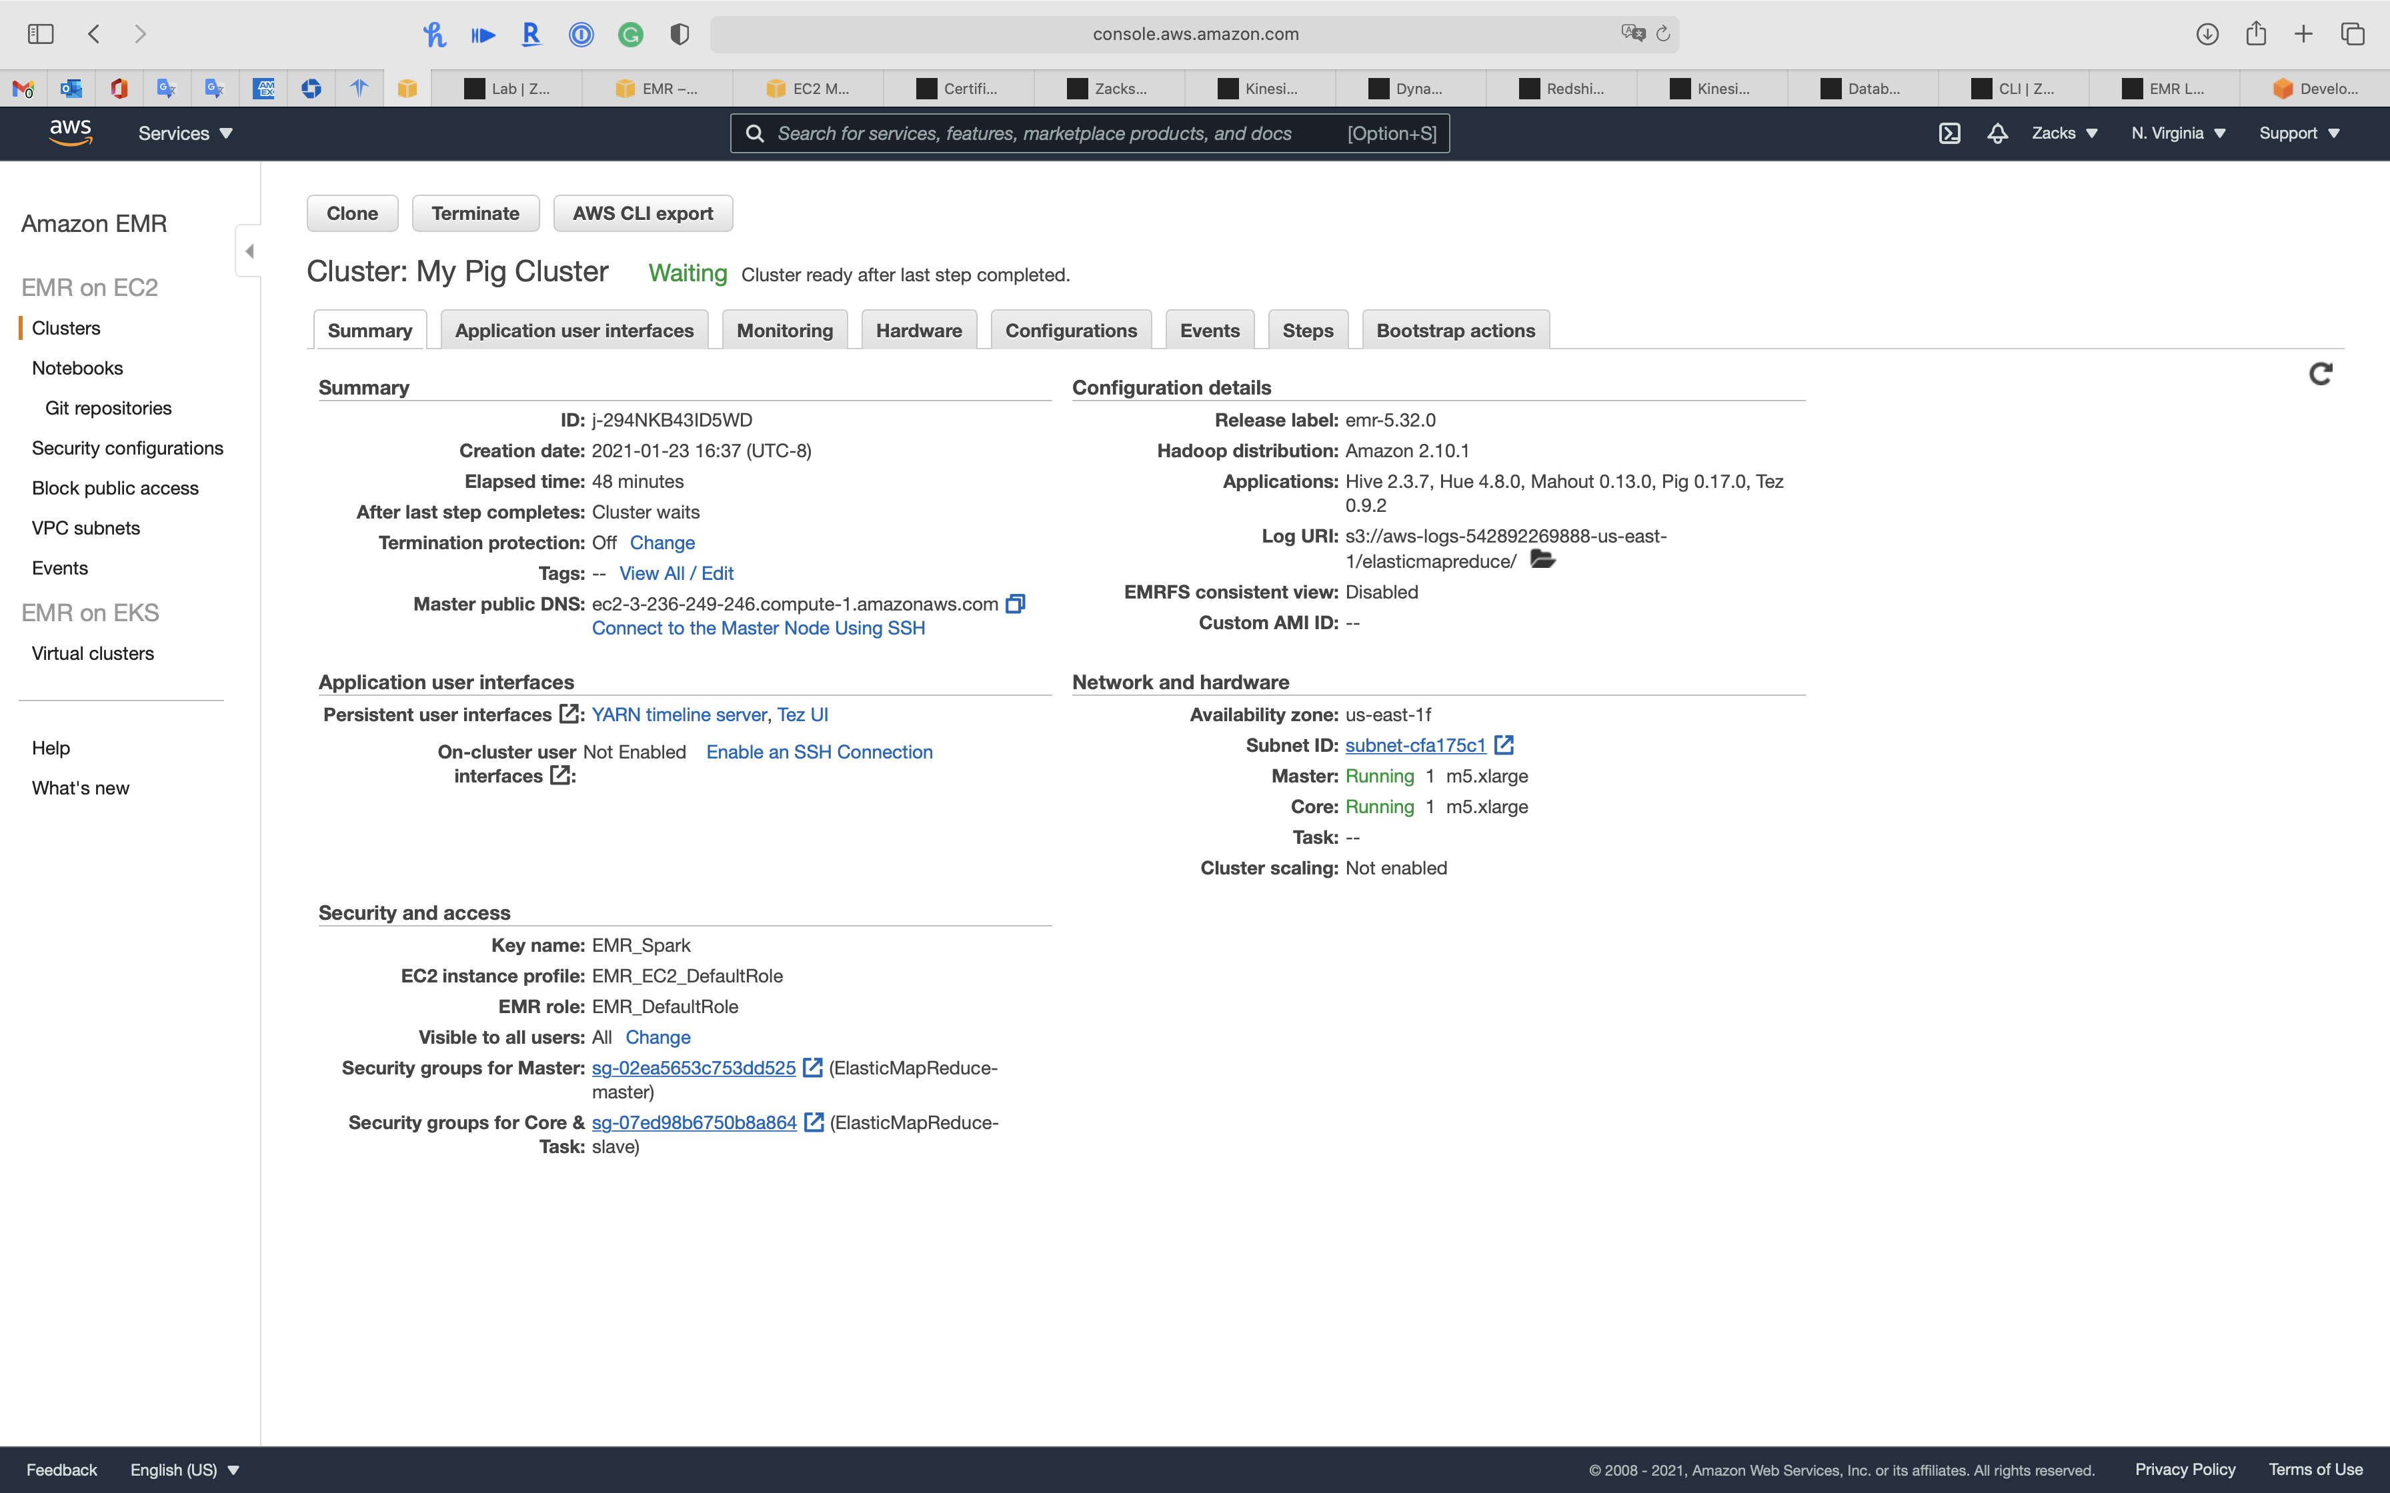
Task: Open the Log URI folder icon
Action: [1542, 560]
